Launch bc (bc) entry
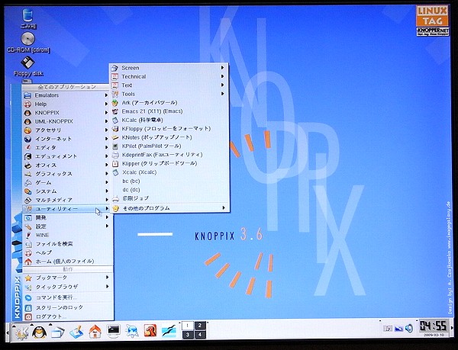 click(169, 181)
